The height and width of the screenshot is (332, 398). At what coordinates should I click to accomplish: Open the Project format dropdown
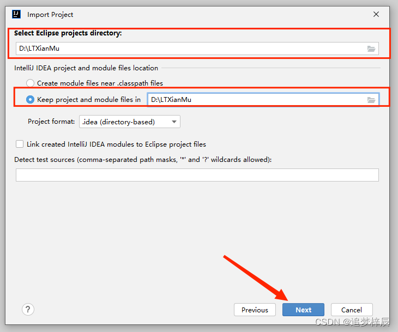tap(130, 122)
